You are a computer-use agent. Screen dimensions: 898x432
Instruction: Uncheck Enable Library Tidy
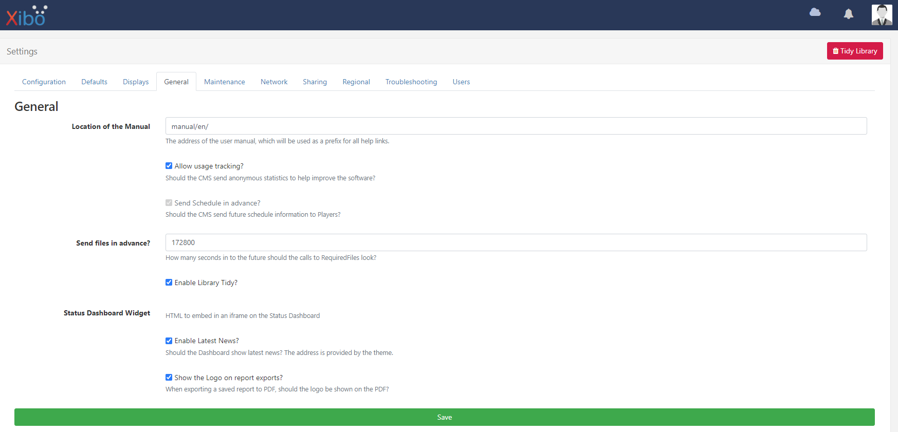click(169, 283)
